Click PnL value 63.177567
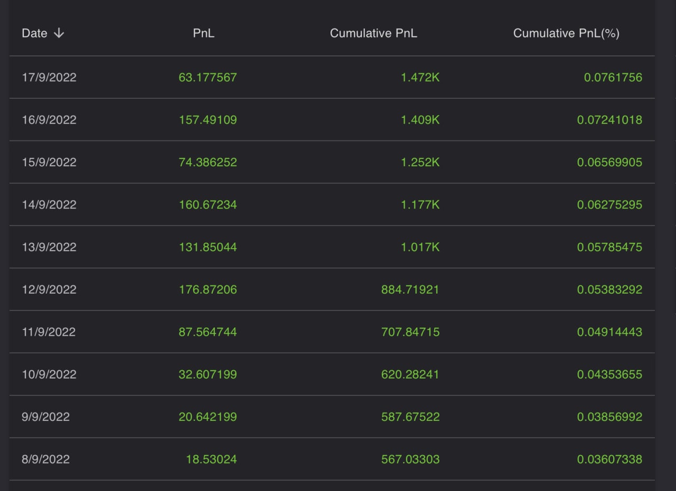Screen dimensions: 676x491 208,78
